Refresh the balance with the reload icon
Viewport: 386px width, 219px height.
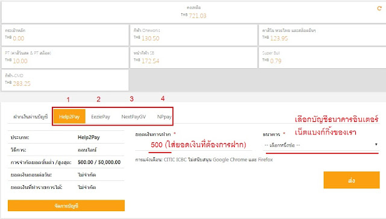(x=379, y=8)
